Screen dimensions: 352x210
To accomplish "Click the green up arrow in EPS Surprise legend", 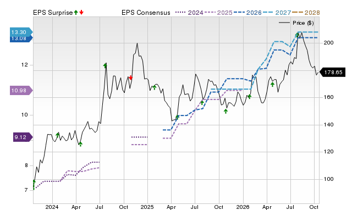I will [76, 12].
